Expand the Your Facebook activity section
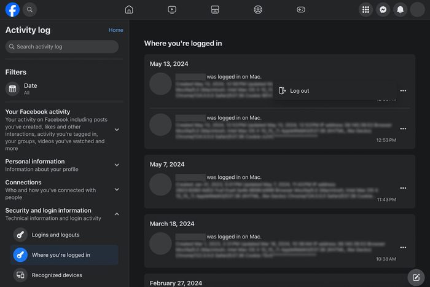 pos(117,130)
